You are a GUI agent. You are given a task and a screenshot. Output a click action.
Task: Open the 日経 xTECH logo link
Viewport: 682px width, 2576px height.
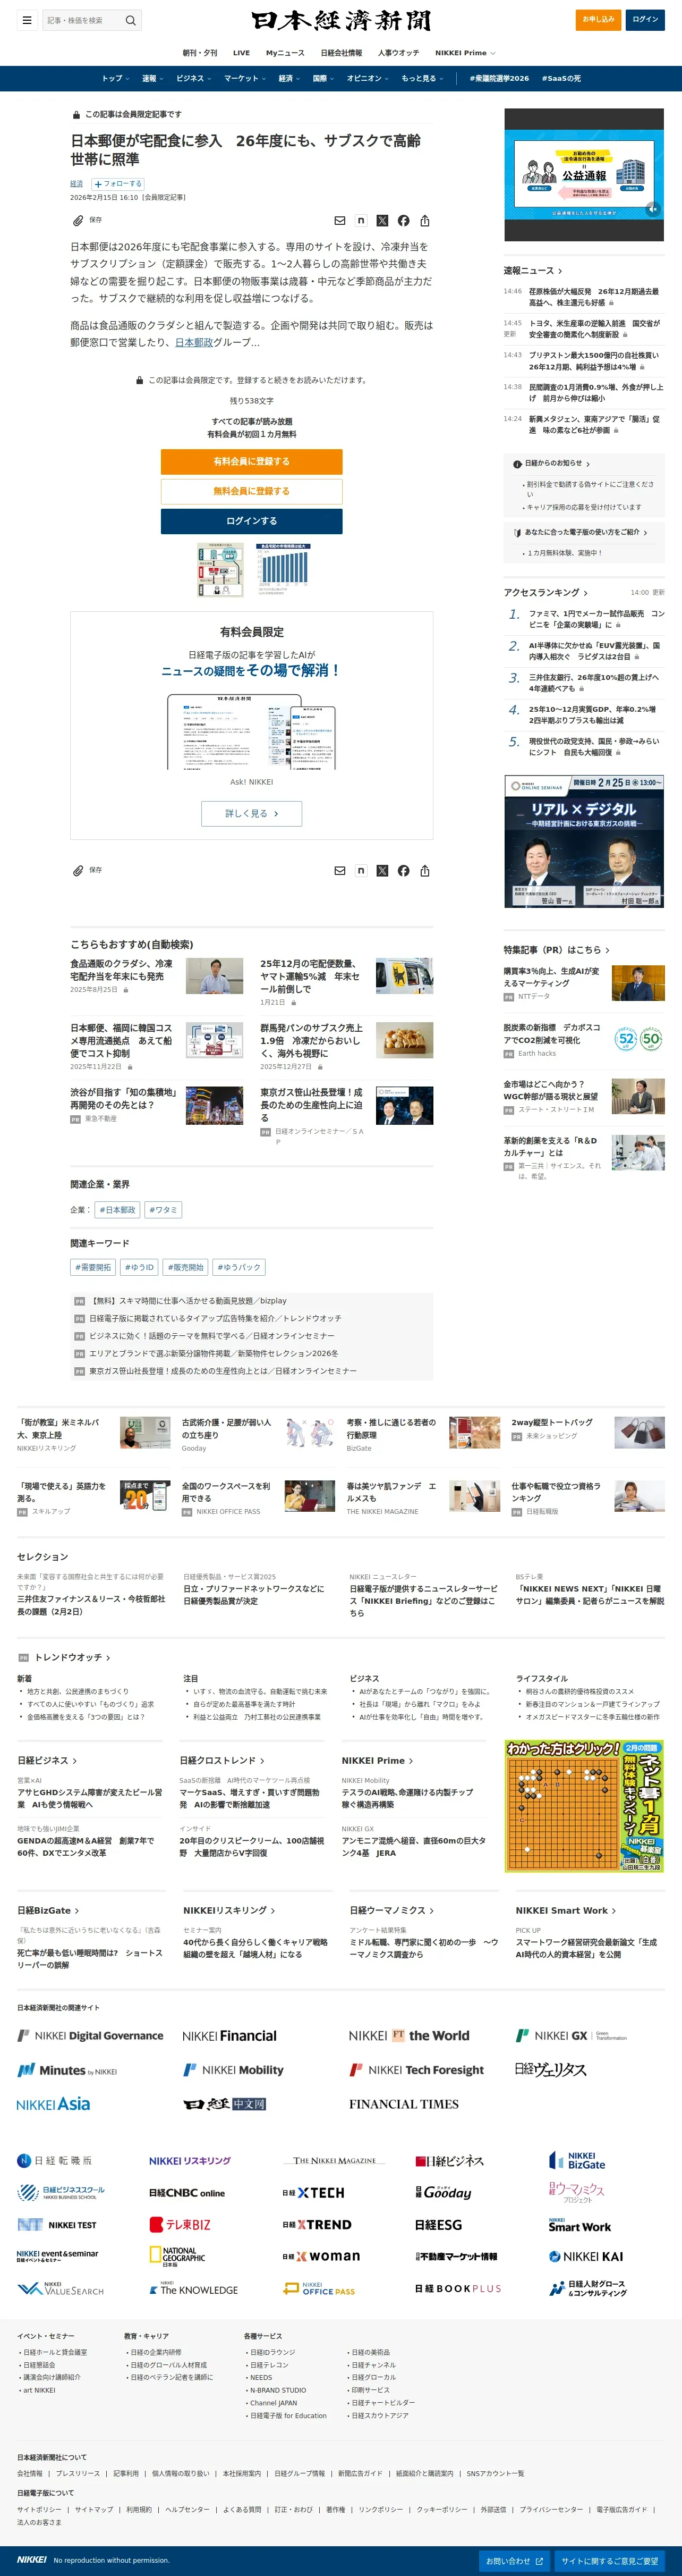tap(313, 2193)
